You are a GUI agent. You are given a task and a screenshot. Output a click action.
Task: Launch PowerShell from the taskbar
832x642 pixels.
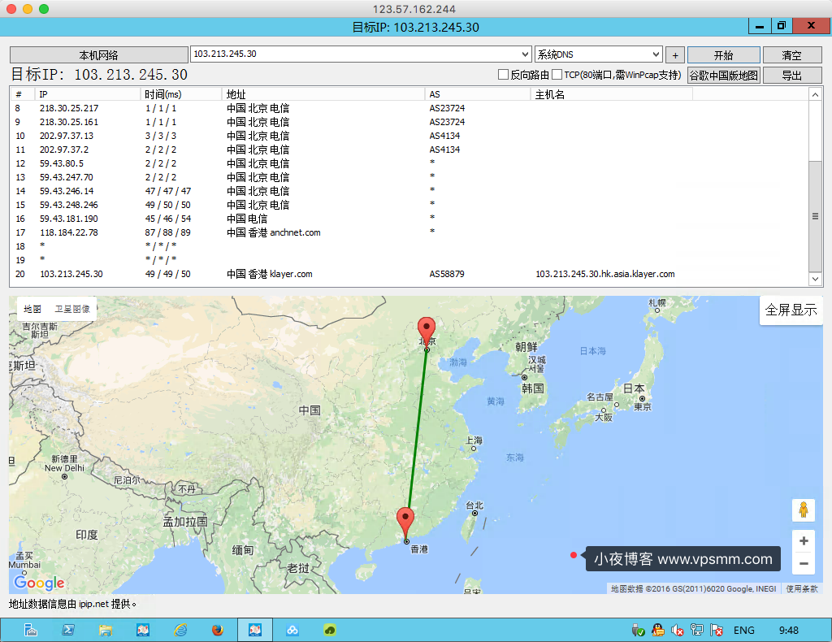68,630
